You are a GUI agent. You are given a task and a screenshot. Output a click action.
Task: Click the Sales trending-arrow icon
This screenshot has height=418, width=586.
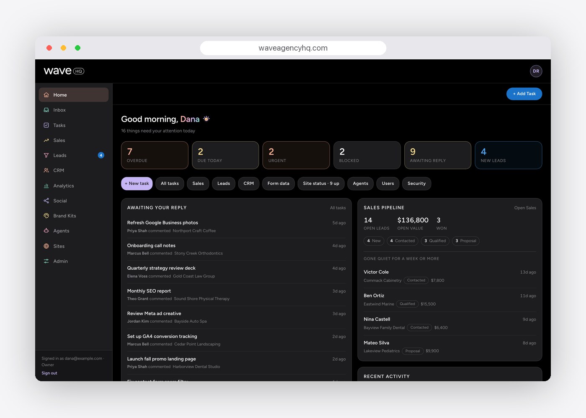click(x=46, y=140)
